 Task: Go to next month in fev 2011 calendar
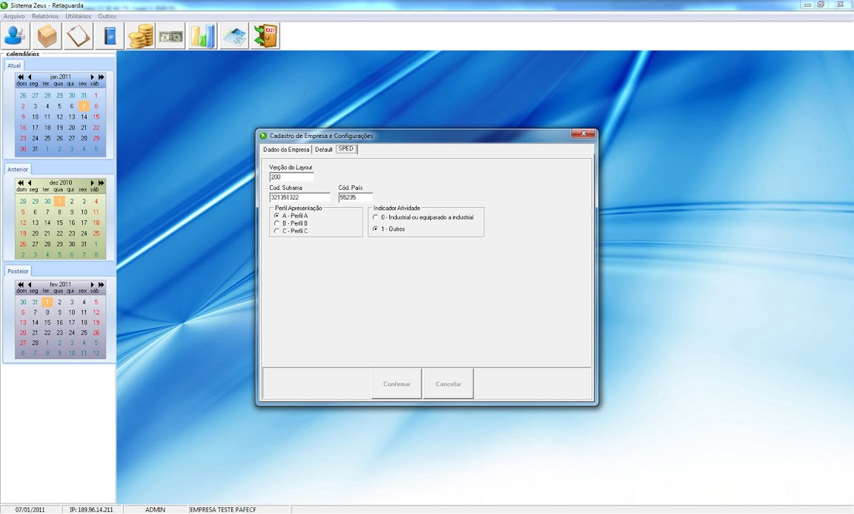tap(92, 285)
